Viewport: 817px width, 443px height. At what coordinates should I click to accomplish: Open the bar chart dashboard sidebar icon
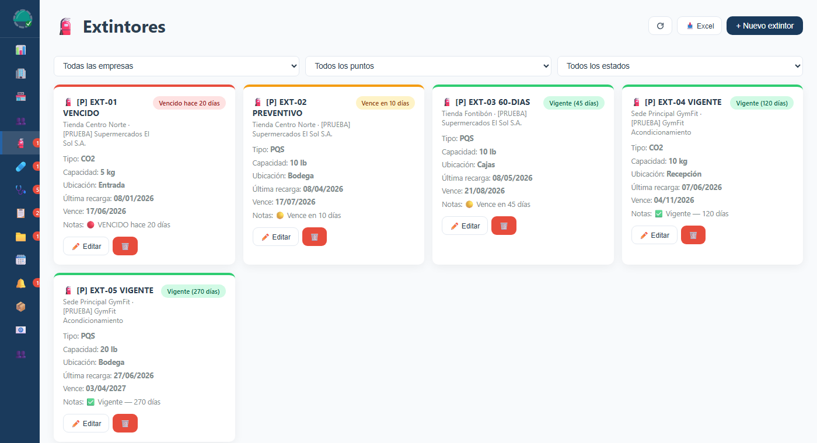click(20, 50)
